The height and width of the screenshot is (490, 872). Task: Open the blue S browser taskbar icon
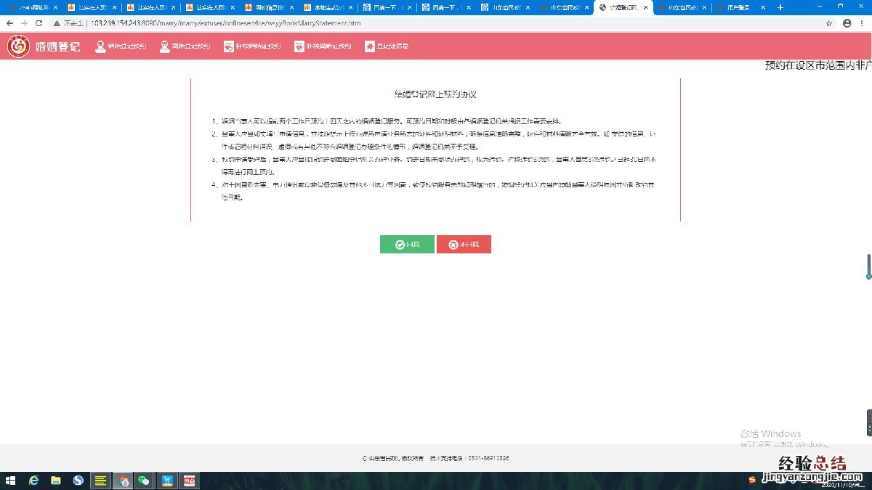coord(78,481)
